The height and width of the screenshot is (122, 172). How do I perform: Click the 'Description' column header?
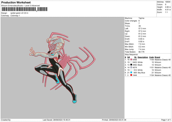pos(143,57)
